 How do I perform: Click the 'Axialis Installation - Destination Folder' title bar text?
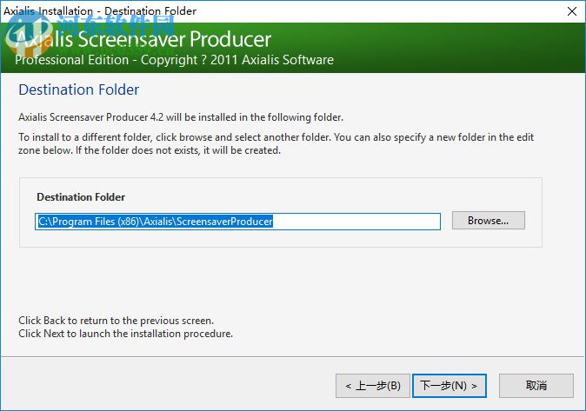pos(100,10)
